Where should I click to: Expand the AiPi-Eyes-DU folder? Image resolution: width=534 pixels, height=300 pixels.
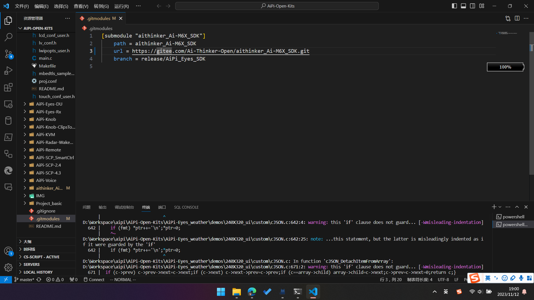pos(46,104)
